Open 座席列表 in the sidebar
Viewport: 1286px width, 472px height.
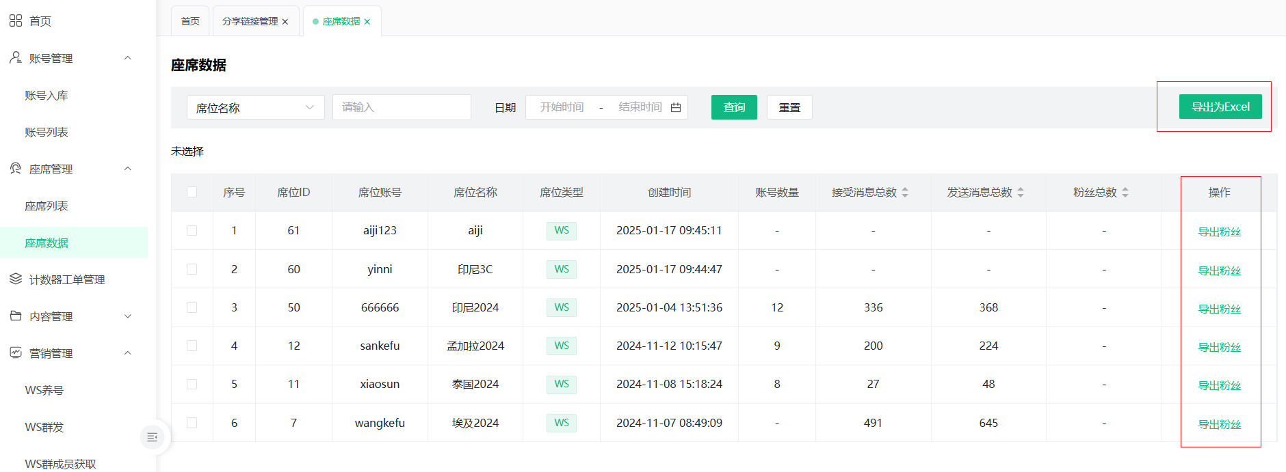coord(47,206)
